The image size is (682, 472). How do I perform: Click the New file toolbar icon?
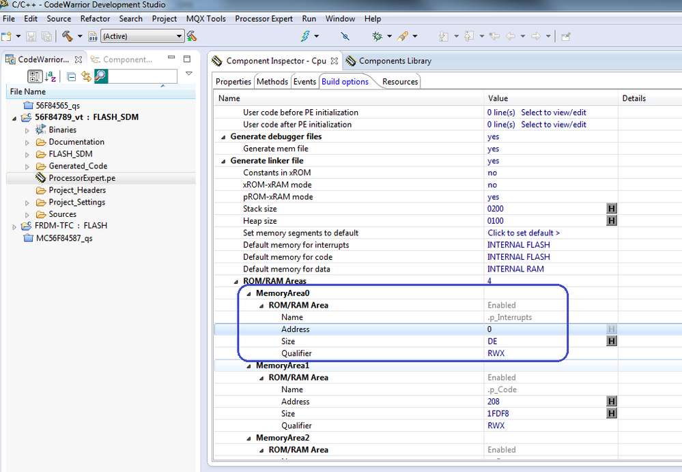click(x=7, y=36)
